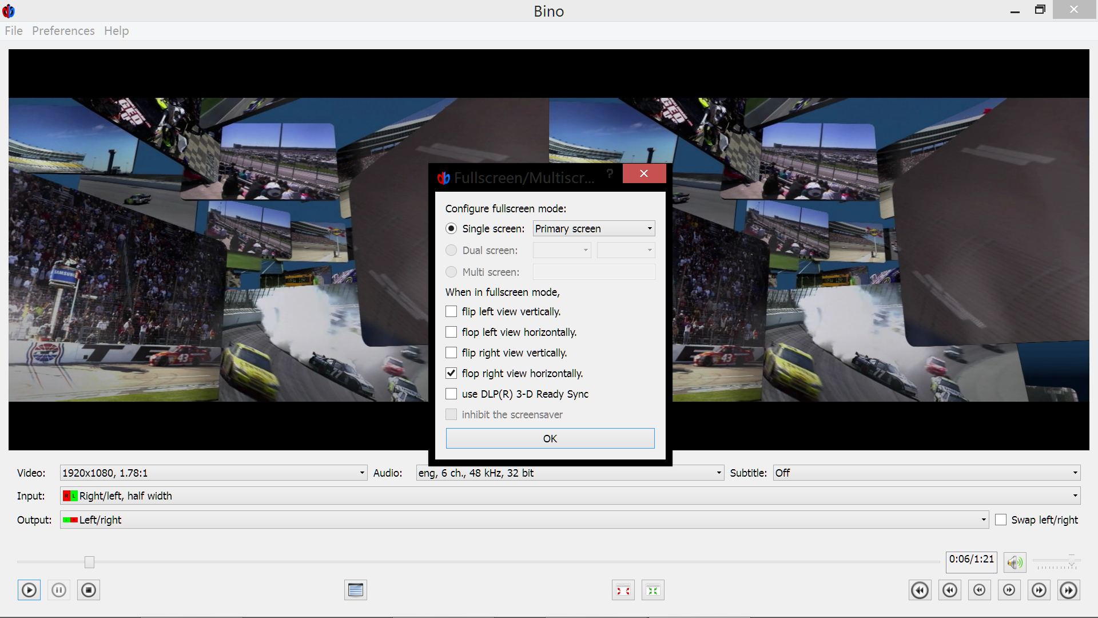
Task: Click the Right/left input mode icon
Action: [x=70, y=496]
